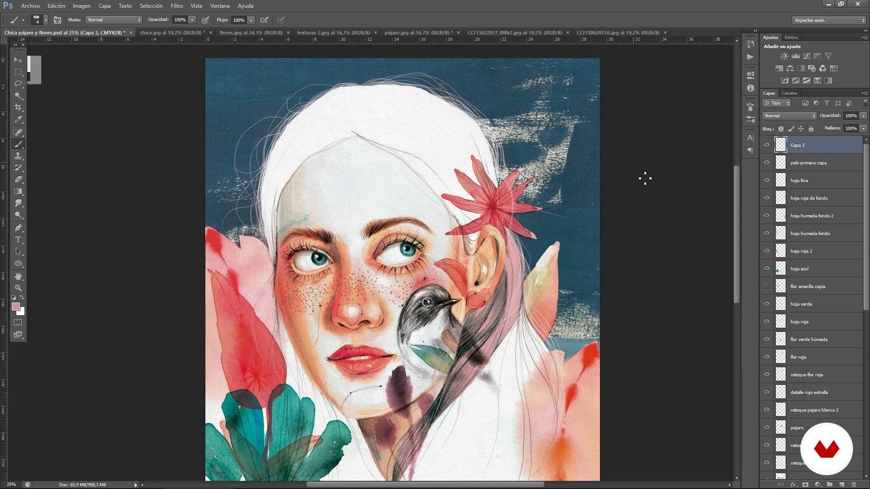Viewport: 870px width, 489px height.
Task: Show the flor amarilla copia layer
Action: (x=767, y=286)
